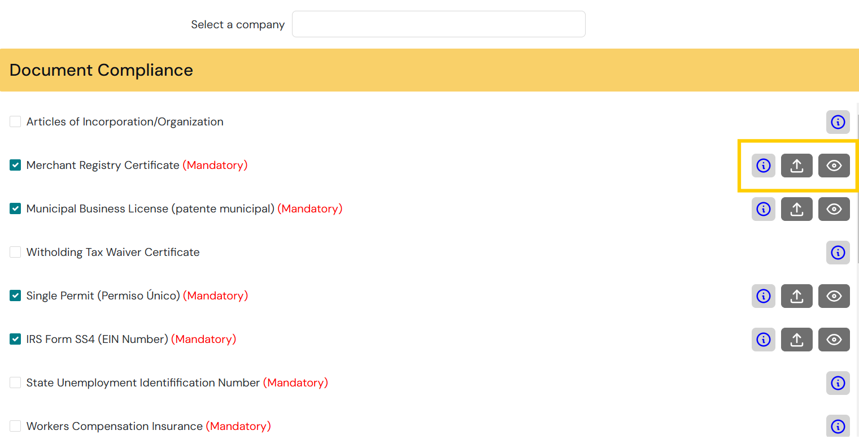859x439 pixels.
Task: Uncheck Merchant Registry Certificate checkbox
Action: (x=15, y=165)
